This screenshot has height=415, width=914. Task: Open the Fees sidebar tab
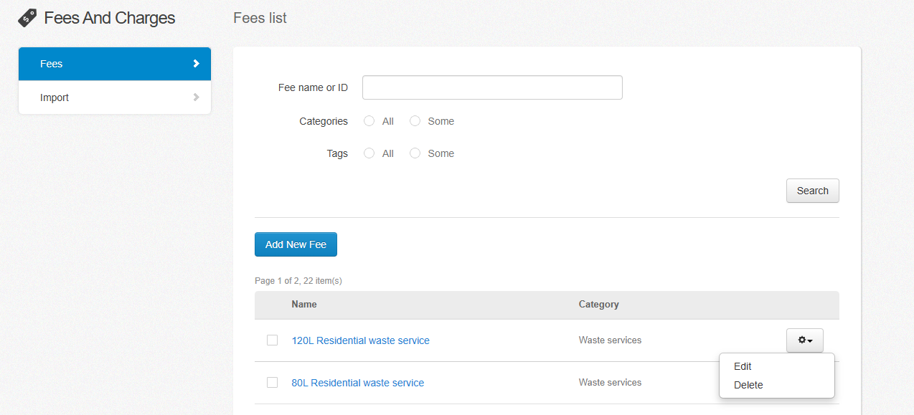coord(114,64)
